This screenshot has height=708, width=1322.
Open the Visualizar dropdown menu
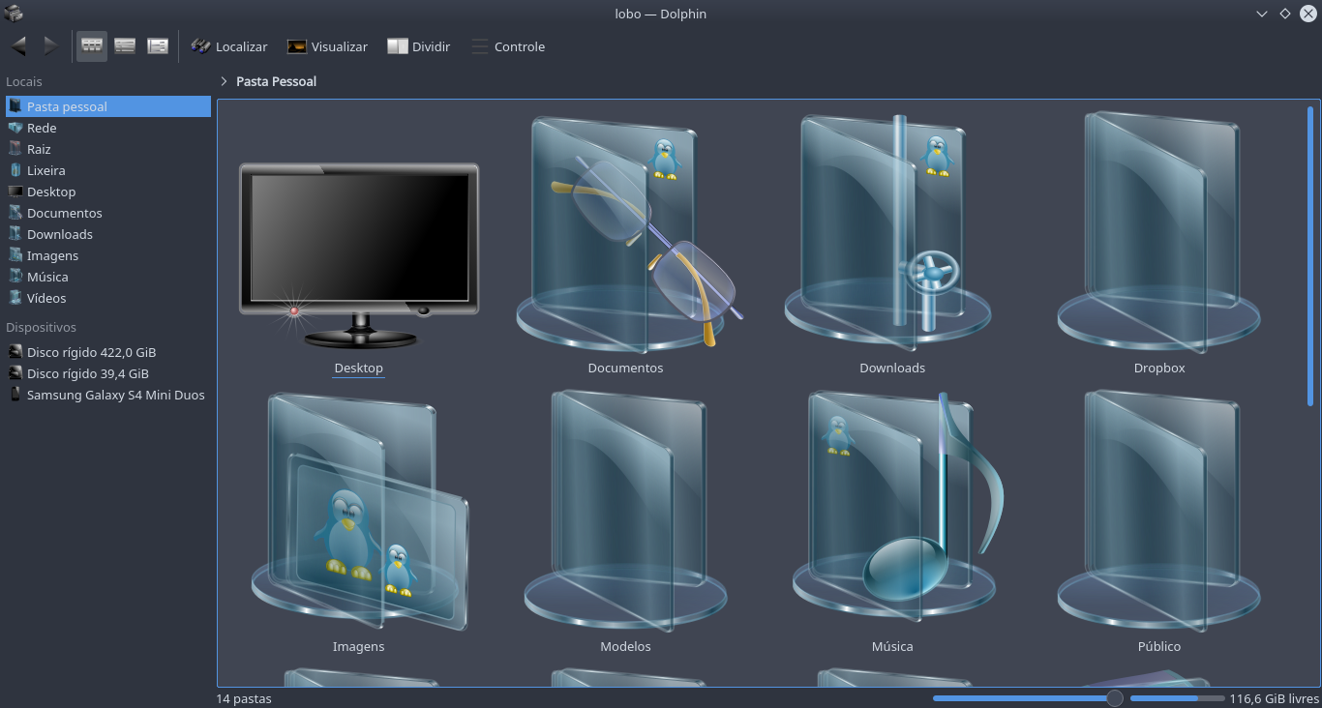coord(327,45)
